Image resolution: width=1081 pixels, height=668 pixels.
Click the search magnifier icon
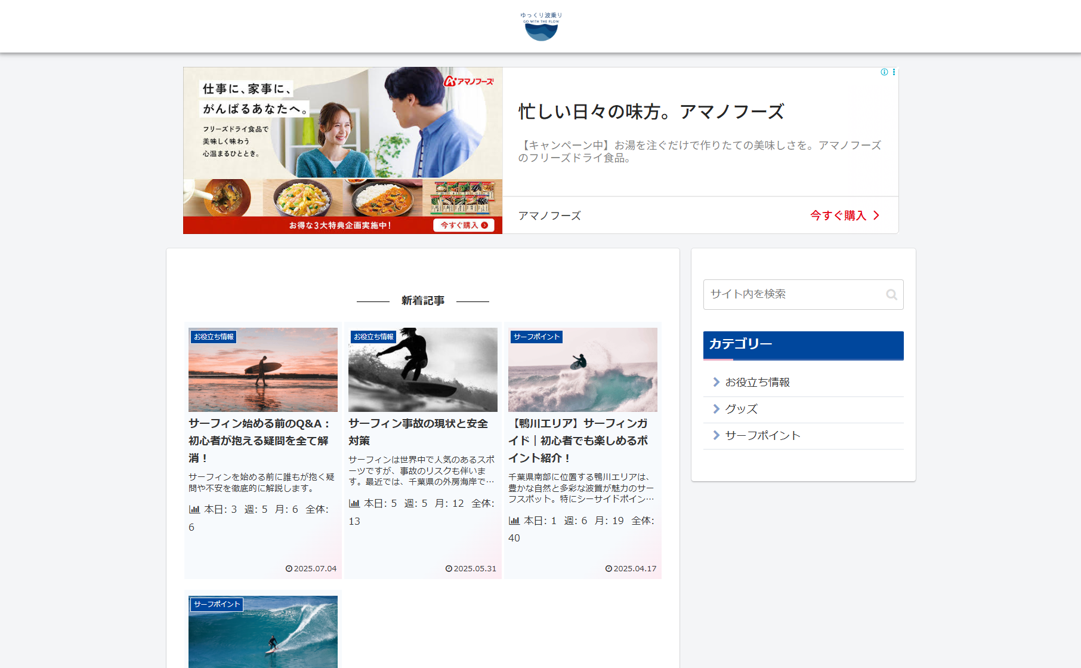point(891,294)
